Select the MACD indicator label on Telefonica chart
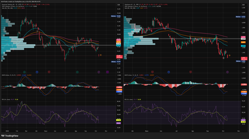The image size is (249, 139). click(131, 75)
